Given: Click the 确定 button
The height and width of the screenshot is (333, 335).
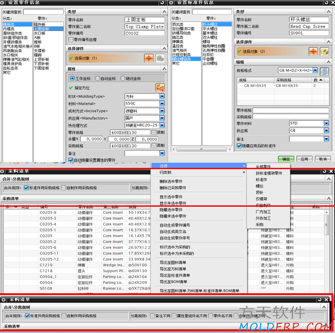Looking at the screenshot, I should (286, 159).
